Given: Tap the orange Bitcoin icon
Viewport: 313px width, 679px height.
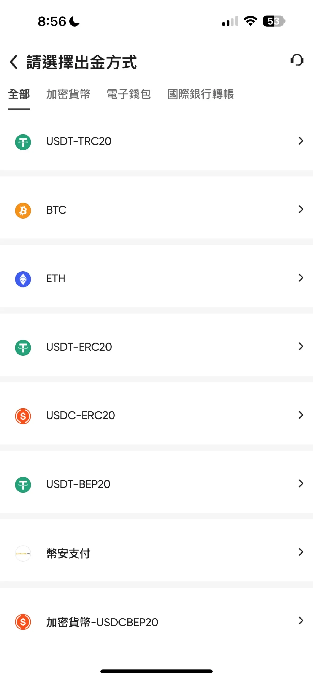Looking at the screenshot, I should click(23, 211).
